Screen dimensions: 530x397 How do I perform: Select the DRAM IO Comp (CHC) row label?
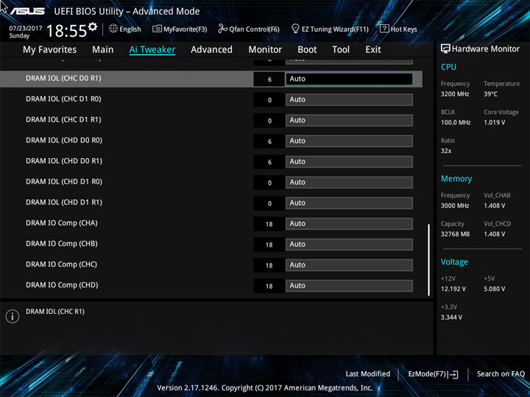pyautogui.click(x=62, y=265)
